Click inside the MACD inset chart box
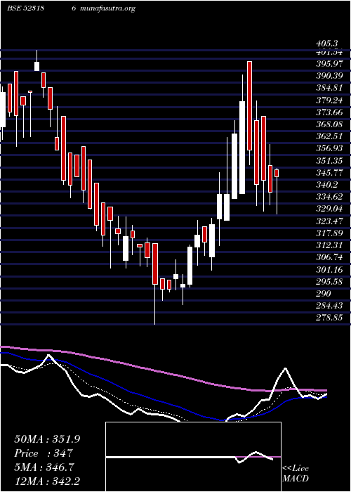Viewport: 351px width, 492px height. 193,457
